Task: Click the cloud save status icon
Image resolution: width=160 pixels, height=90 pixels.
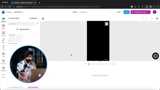Action: point(23,12)
